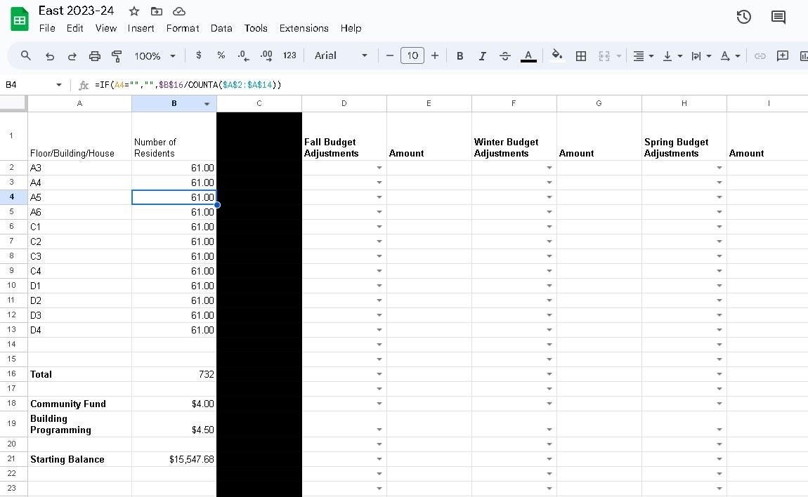Toggle italic formatting on selection
808x497 pixels.
point(482,55)
